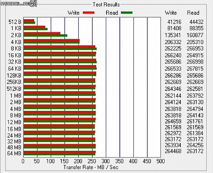Click the red write bar for 512 B
Viewport: 213px width, 173px height.
point(29,20)
